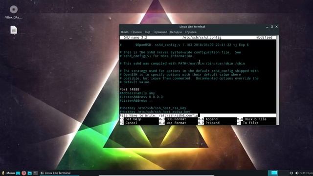Open the Правка menu
This screenshot has width=313, height=176.
coord(136,32)
